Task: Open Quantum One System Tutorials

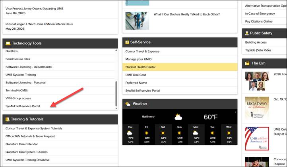Action: pos(27,152)
